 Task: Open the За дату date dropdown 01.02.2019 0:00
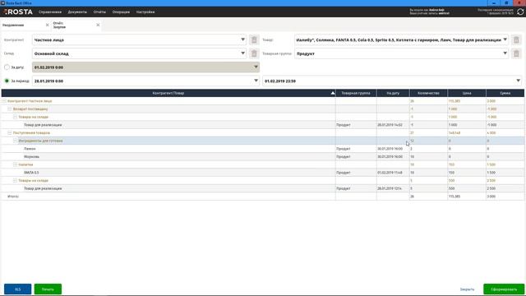pyautogui.click(x=256, y=67)
